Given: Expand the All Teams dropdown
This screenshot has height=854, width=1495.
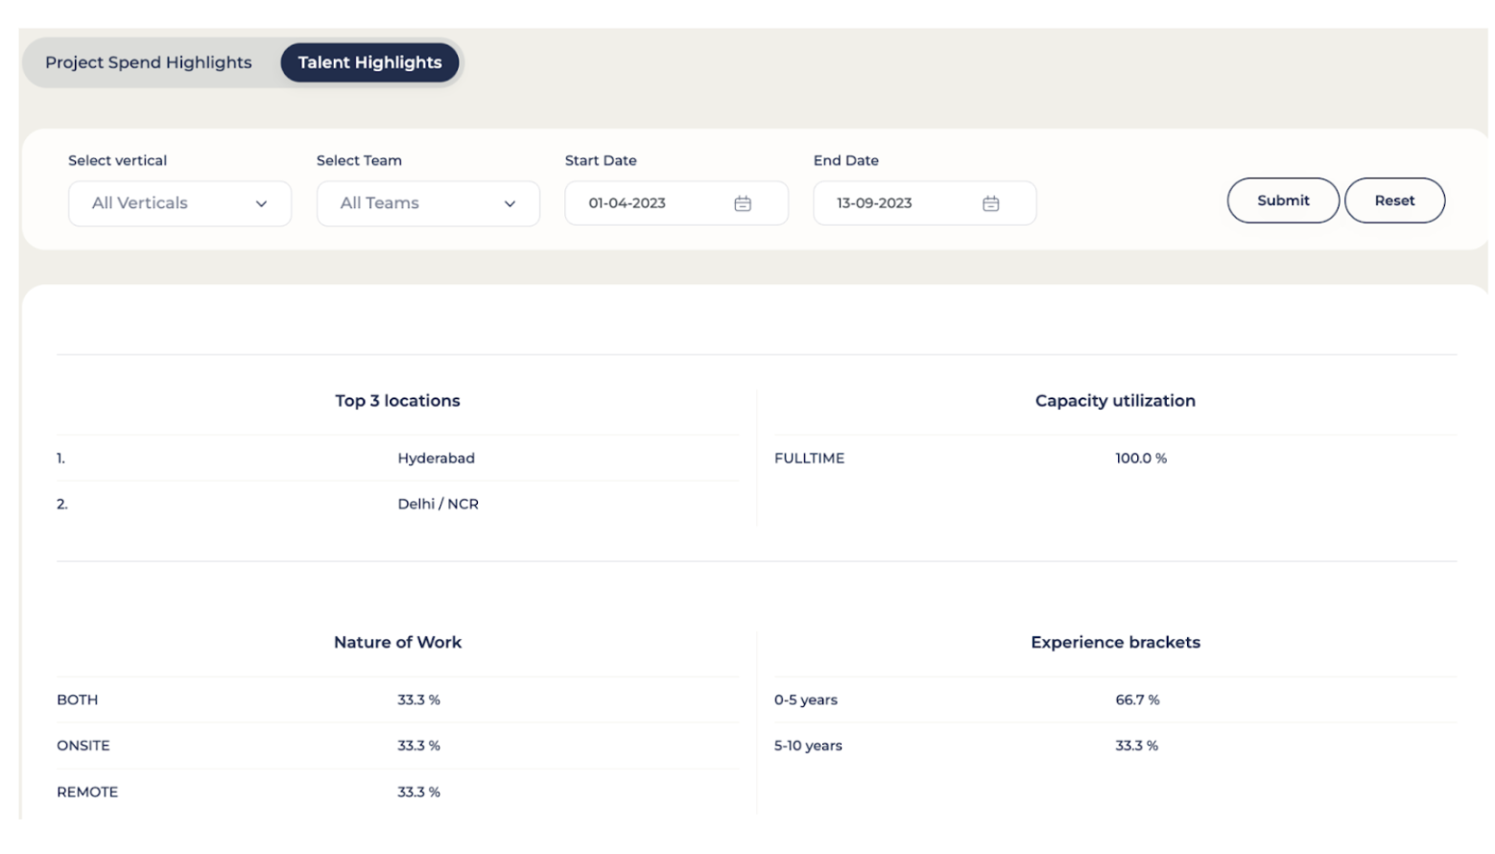Looking at the screenshot, I should coord(428,203).
